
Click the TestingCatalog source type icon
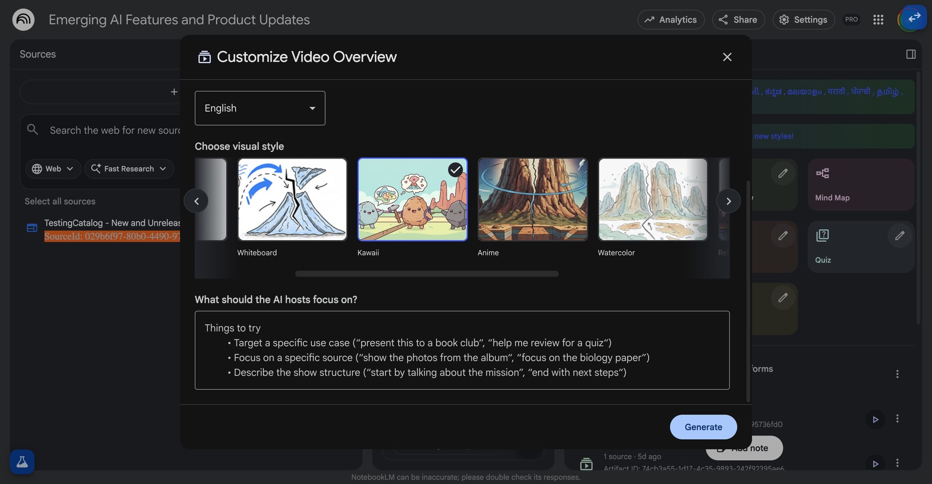coord(32,228)
